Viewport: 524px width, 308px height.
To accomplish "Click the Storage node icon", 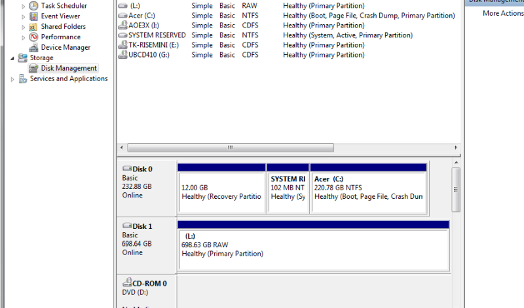I will tap(22, 58).
